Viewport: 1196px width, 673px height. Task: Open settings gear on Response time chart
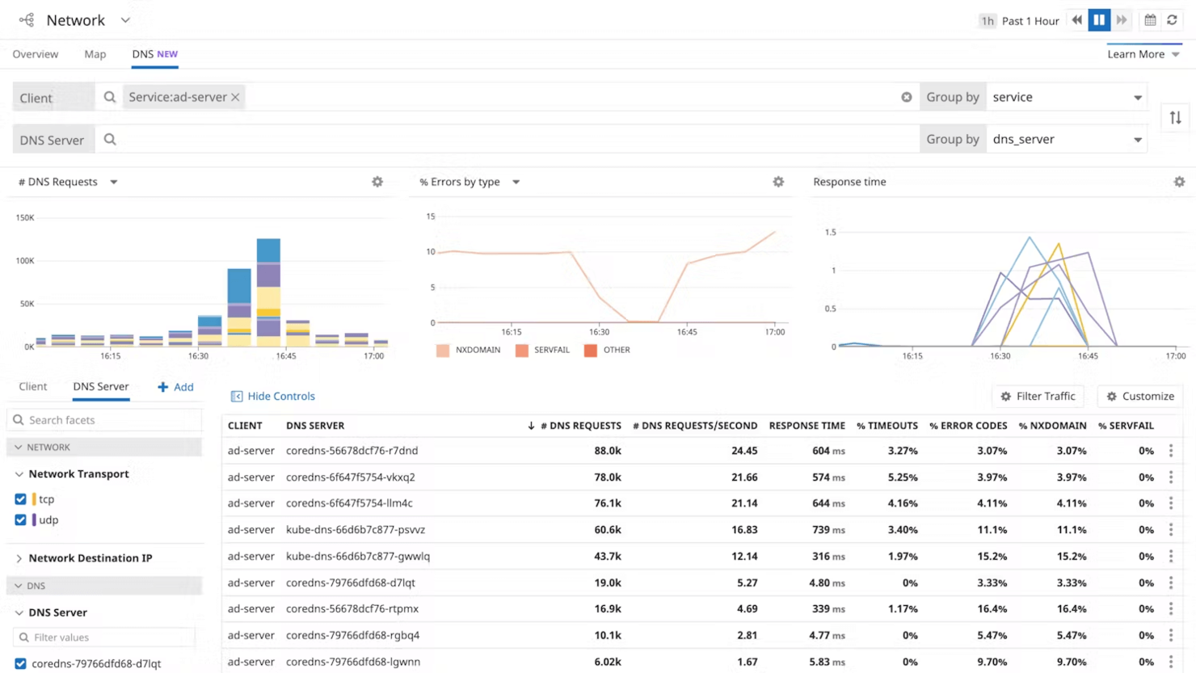(x=1178, y=182)
